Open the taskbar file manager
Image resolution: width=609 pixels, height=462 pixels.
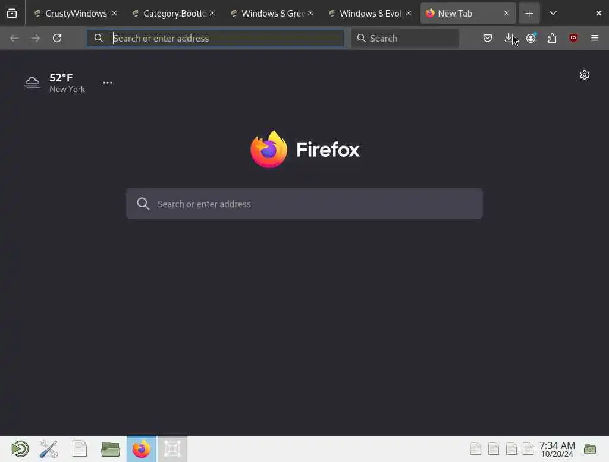tap(111, 449)
